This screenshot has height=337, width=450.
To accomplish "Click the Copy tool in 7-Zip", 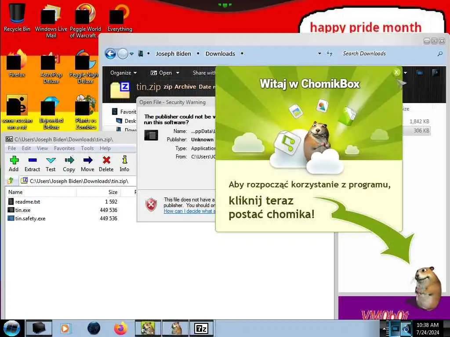I will pyautogui.click(x=69, y=164).
